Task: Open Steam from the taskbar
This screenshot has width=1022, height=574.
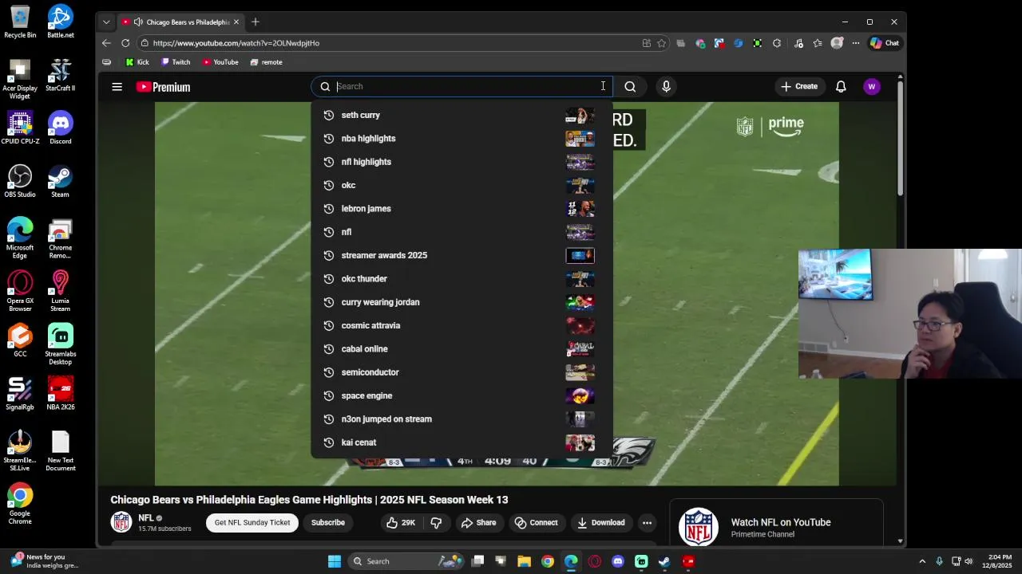Action: coord(664,561)
